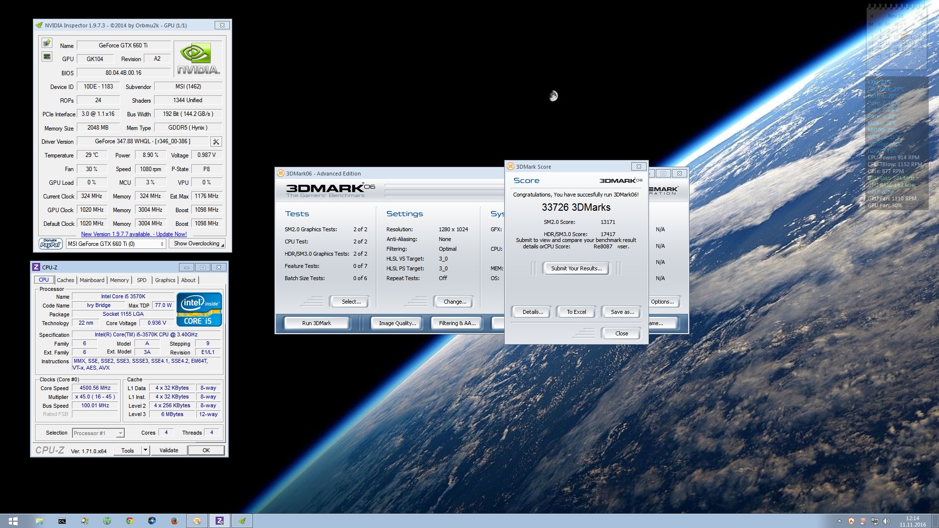Viewport: 939px width, 528px height.
Task: Click New Version 1.9.7.7 update link
Action: click(x=134, y=234)
